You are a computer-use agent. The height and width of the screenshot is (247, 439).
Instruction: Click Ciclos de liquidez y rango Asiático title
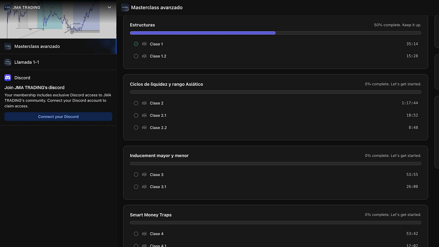pyautogui.click(x=166, y=84)
